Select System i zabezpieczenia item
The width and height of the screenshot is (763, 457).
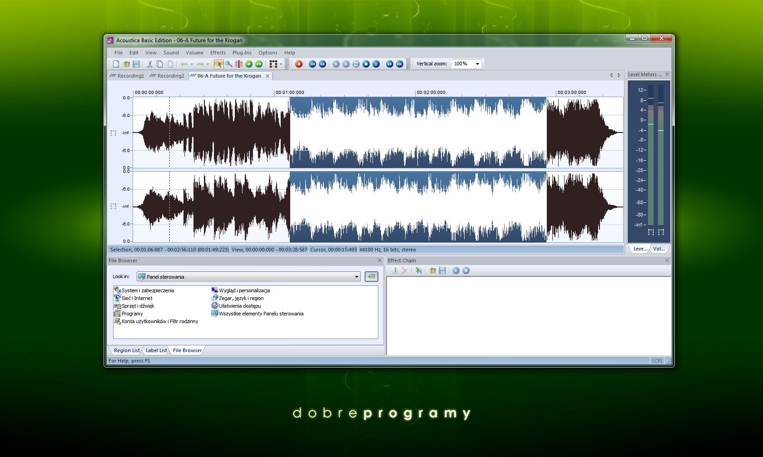coord(144,290)
